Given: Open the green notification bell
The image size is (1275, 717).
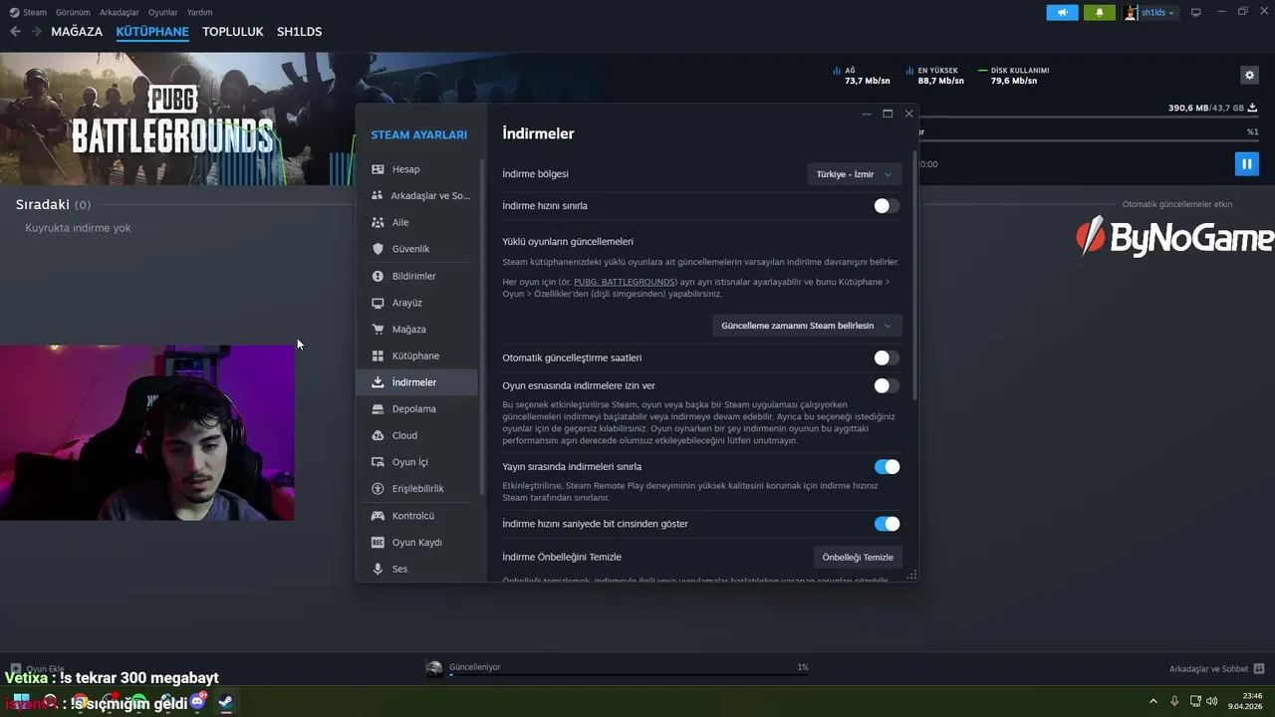Looking at the screenshot, I should coord(1100,12).
